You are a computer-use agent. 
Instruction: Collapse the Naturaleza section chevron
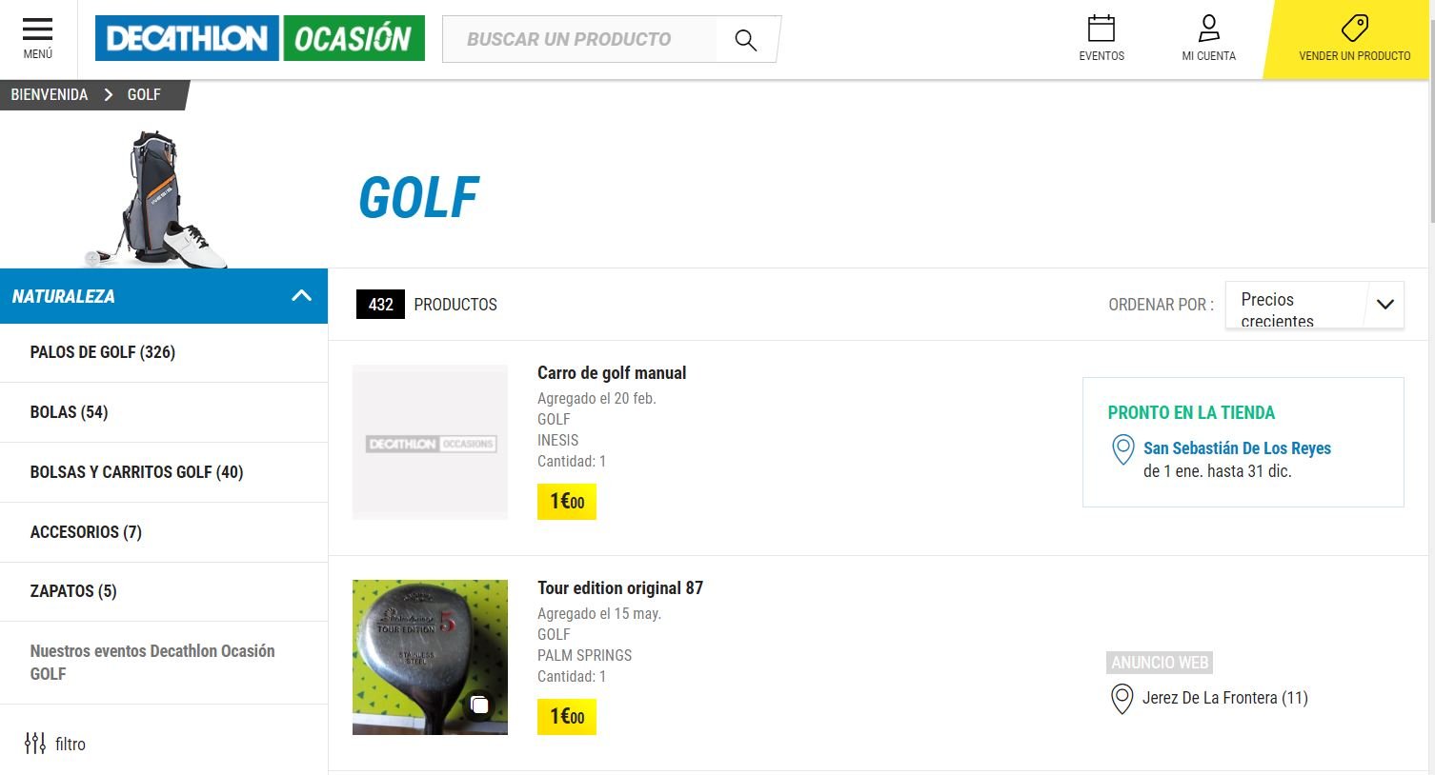point(302,296)
